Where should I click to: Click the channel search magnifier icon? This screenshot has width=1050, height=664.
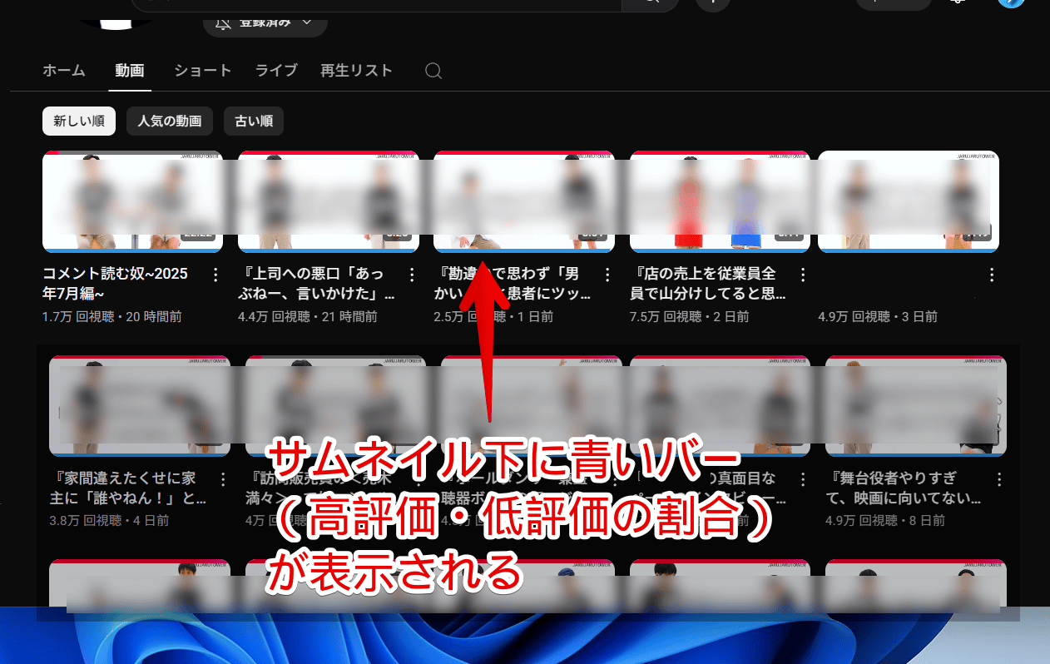coord(433,71)
